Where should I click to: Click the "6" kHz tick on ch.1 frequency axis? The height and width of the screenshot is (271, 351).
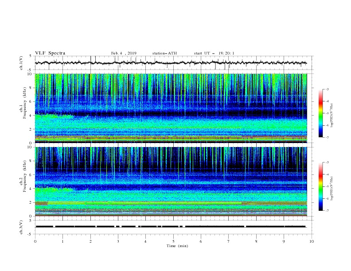tap(31, 101)
